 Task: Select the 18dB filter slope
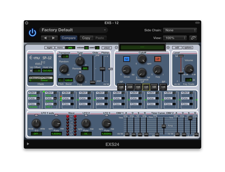pos(138,87)
